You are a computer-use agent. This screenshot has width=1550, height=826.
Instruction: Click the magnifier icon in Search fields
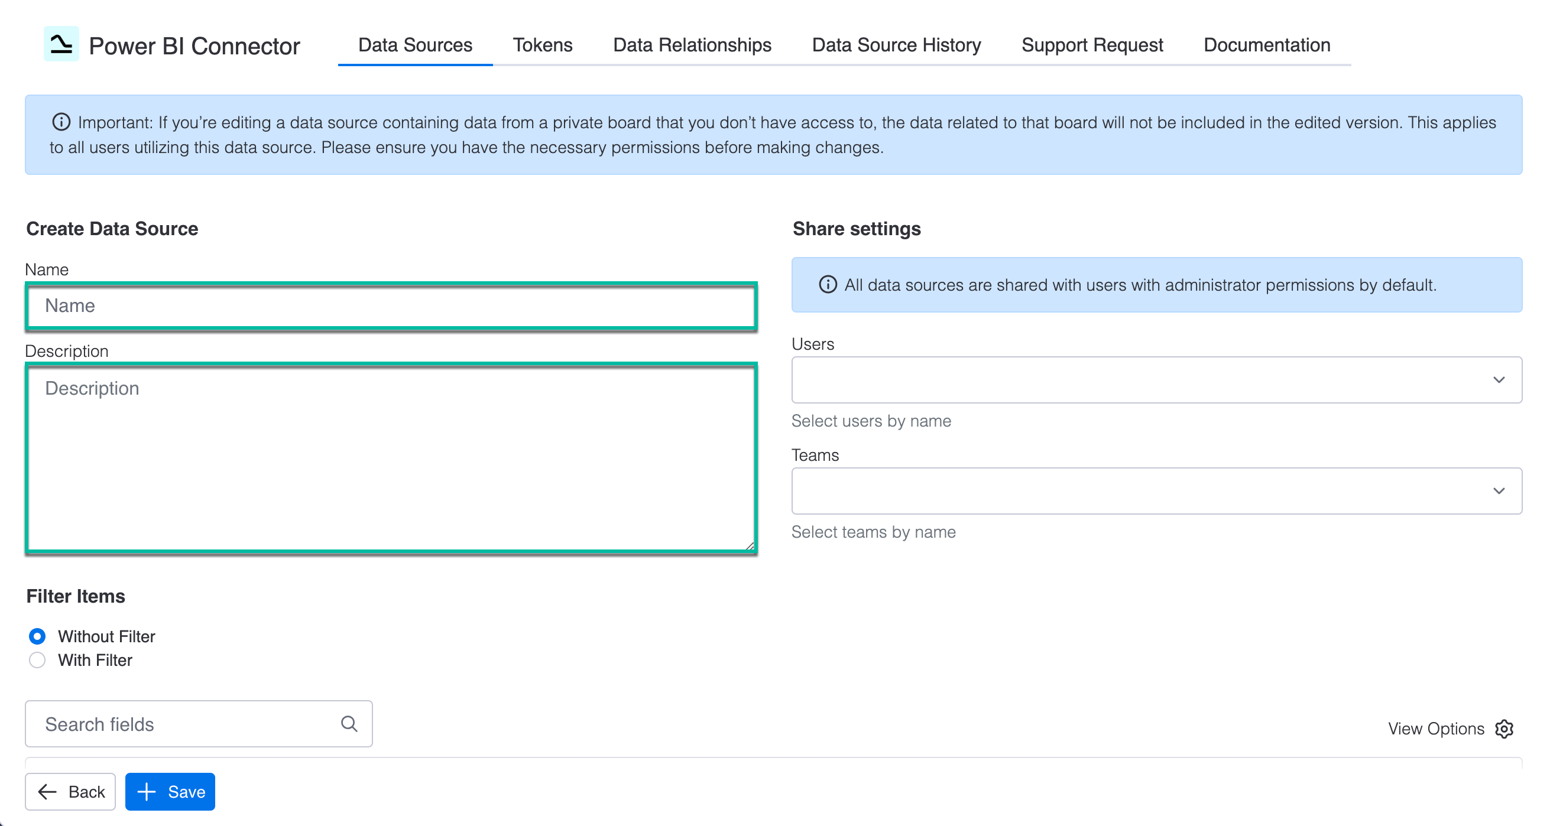click(349, 724)
